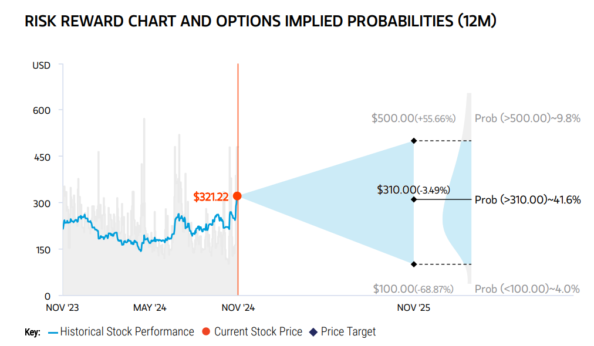Click the MAY '24 axis label

click(x=150, y=308)
